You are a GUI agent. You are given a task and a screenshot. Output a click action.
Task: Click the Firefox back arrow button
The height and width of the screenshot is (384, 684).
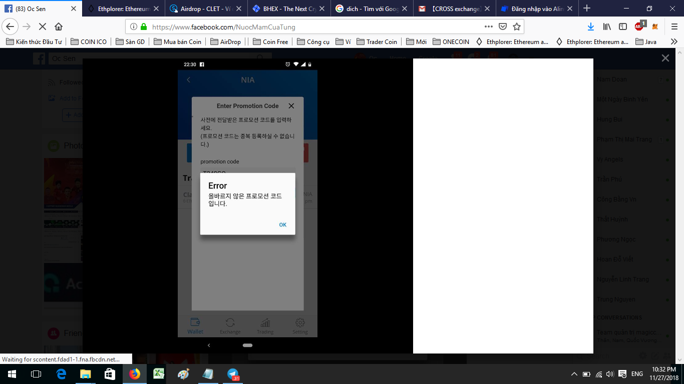10,26
